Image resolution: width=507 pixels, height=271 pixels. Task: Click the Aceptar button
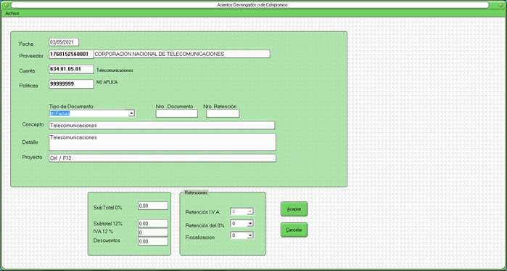(294, 209)
